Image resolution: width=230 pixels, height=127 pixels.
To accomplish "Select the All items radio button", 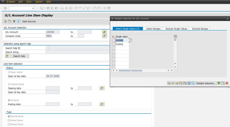I will [9, 100].
